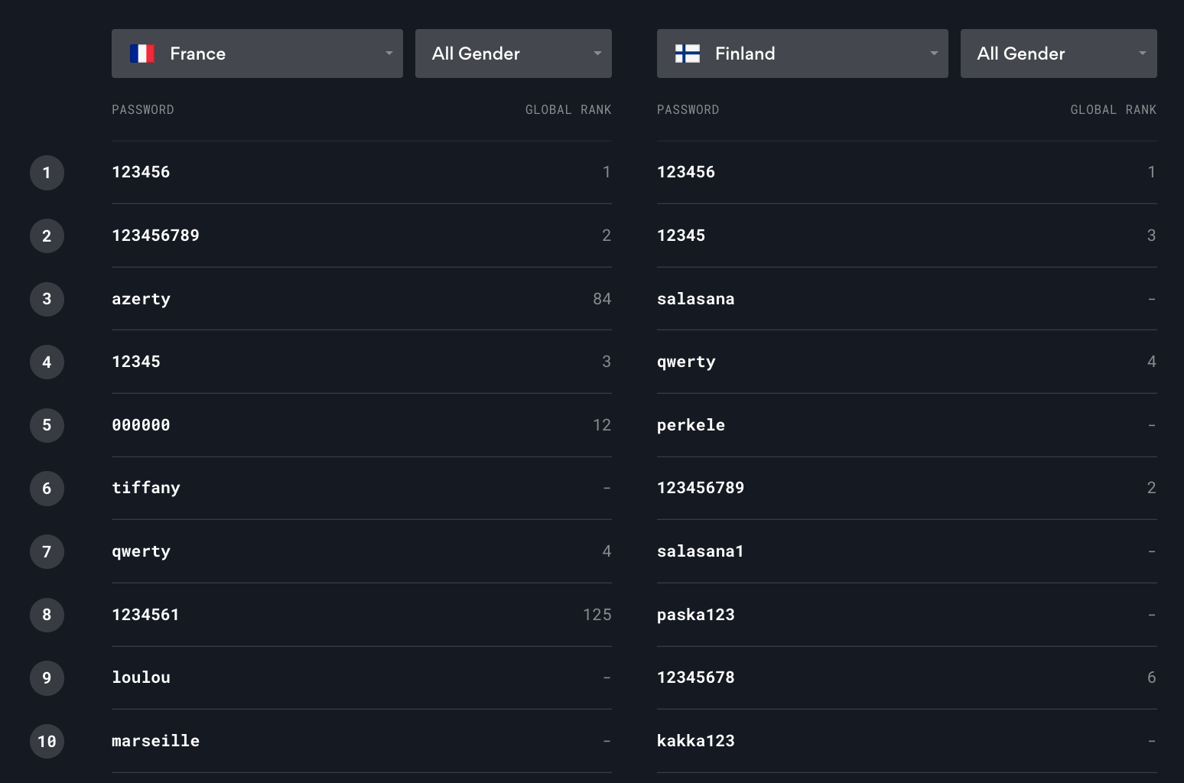Click rank badge number 5
Screen dimensions: 1184x783
click(47, 425)
